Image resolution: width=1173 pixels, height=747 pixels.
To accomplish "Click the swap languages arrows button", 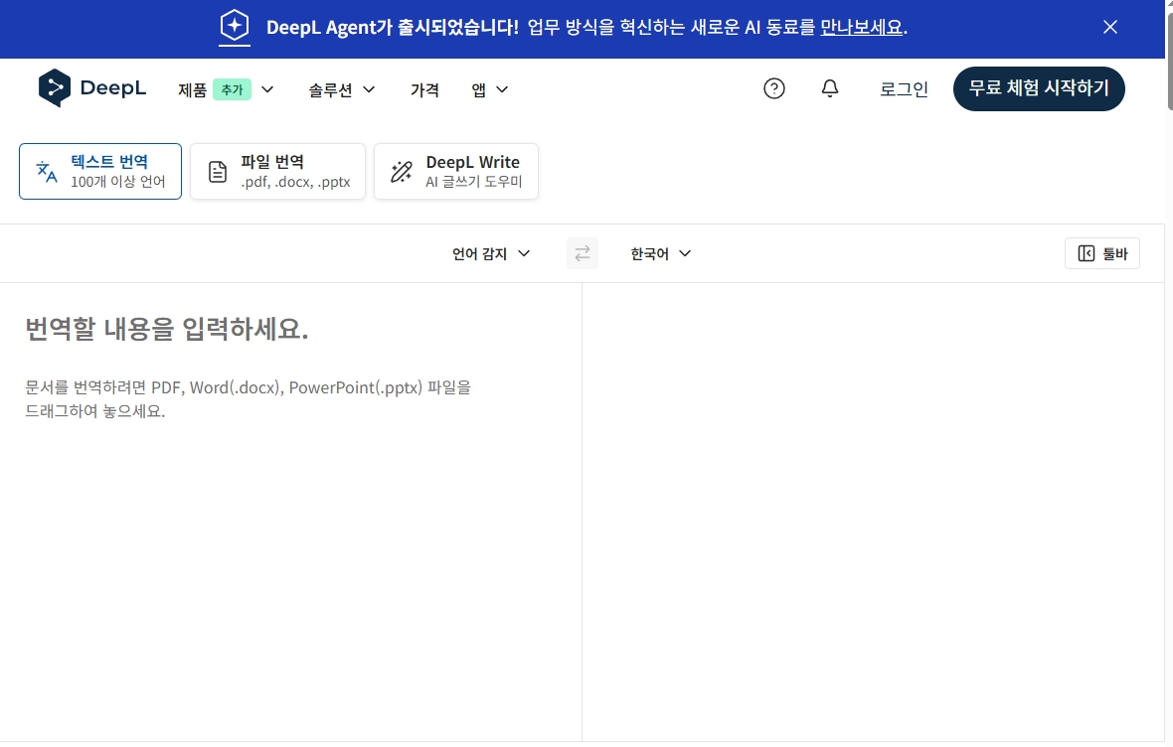I will click(x=582, y=253).
